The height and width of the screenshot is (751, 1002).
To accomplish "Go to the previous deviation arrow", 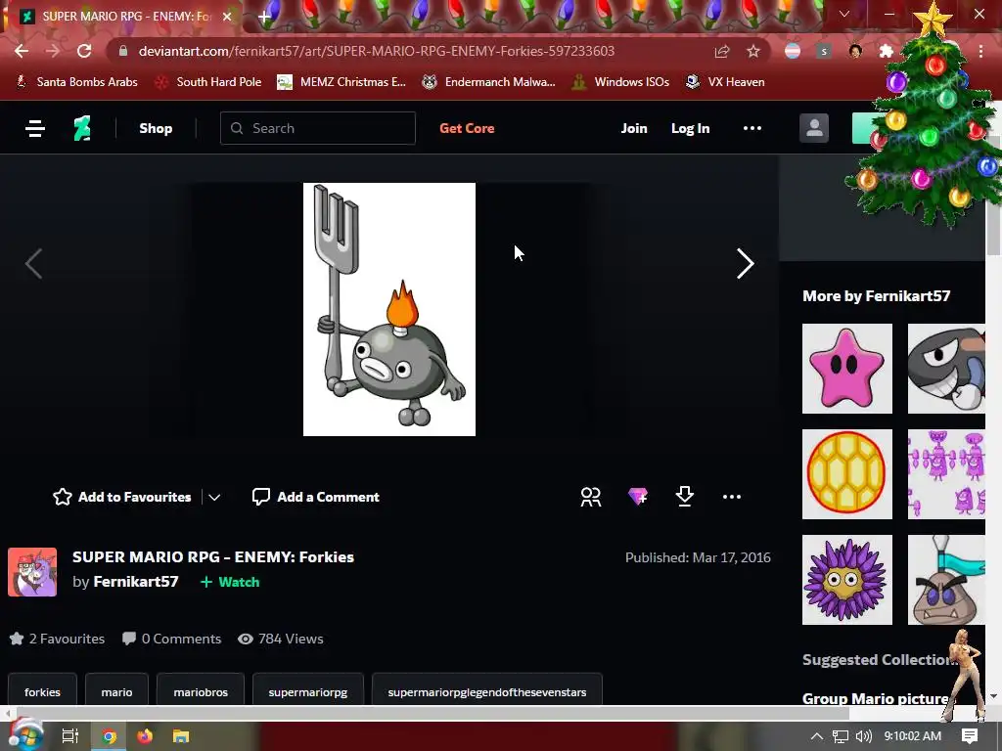I will (34, 263).
